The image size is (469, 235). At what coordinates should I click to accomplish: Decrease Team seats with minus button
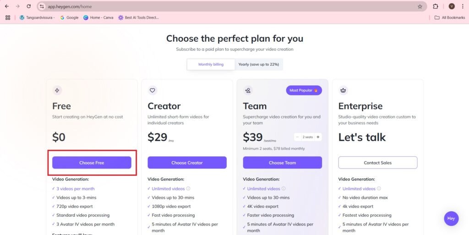tap(297, 137)
